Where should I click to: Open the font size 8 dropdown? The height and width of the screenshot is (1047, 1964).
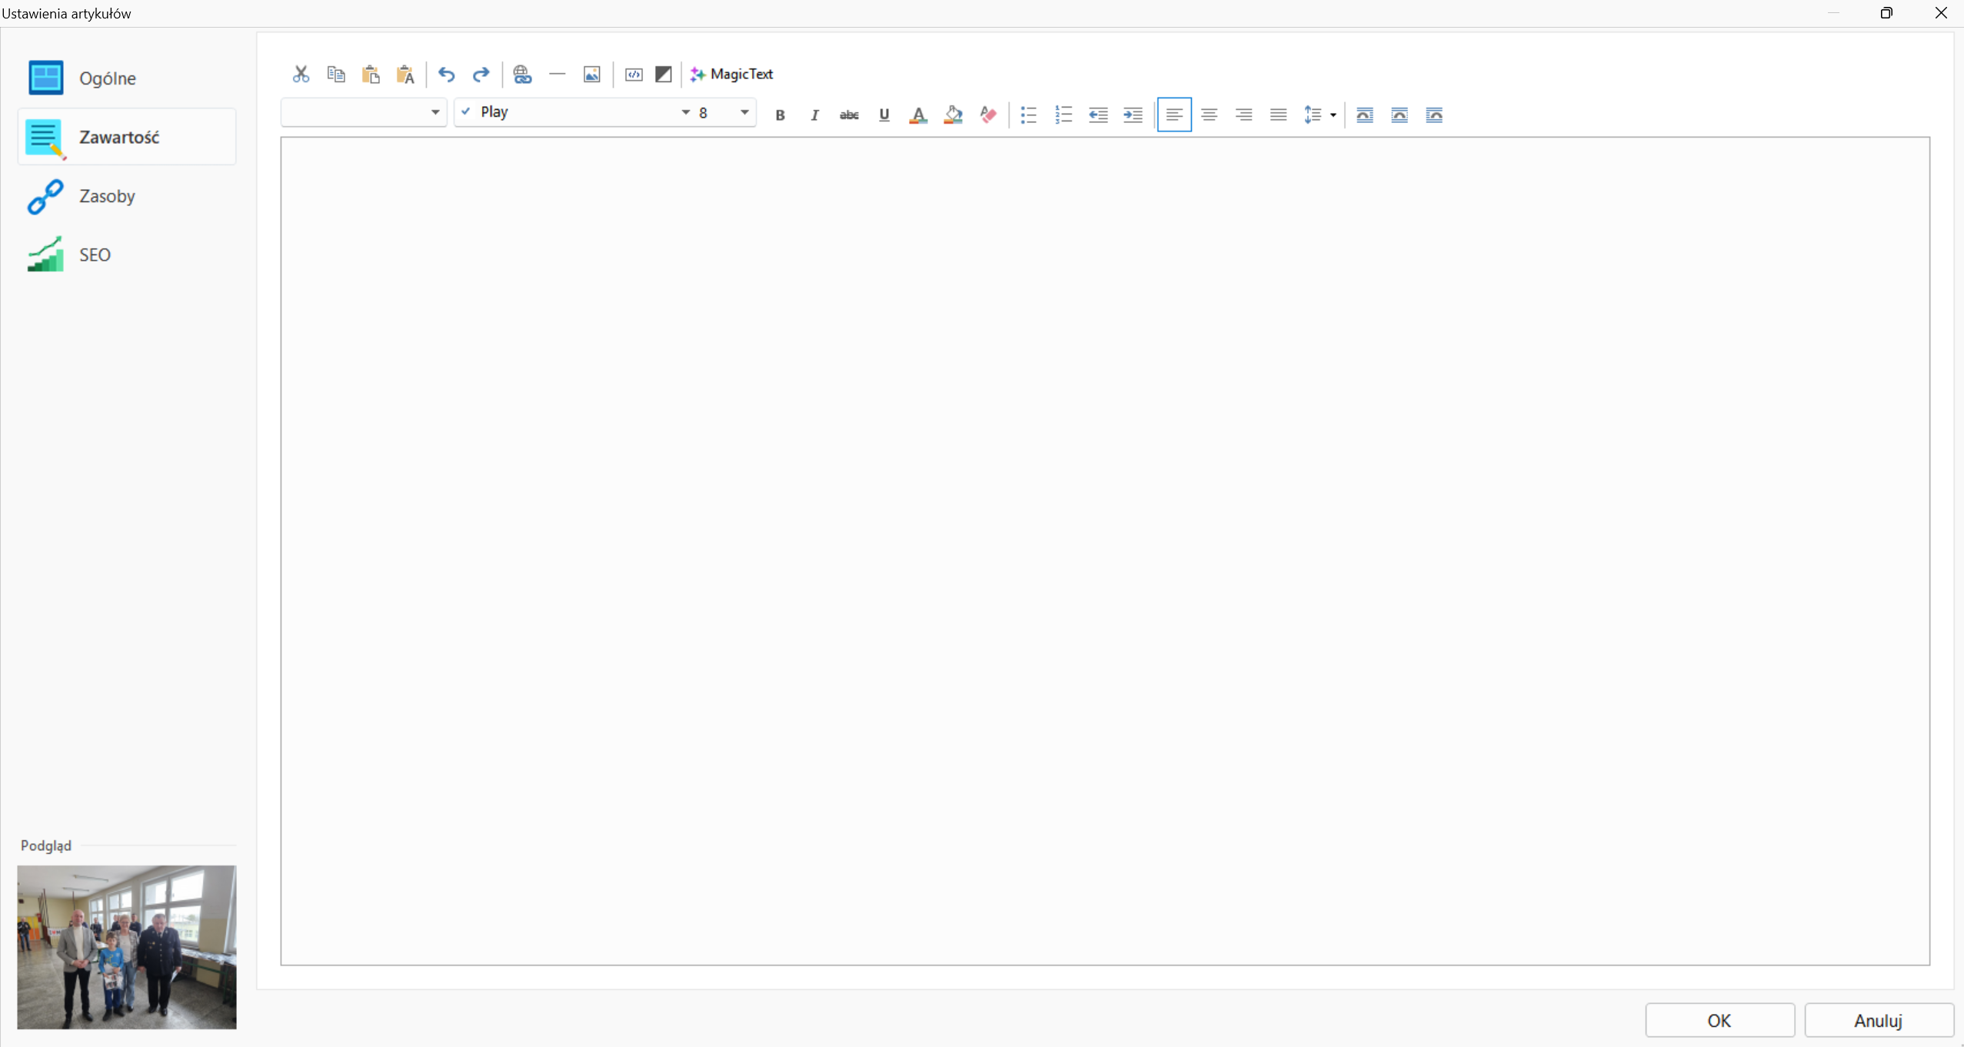tap(744, 113)
